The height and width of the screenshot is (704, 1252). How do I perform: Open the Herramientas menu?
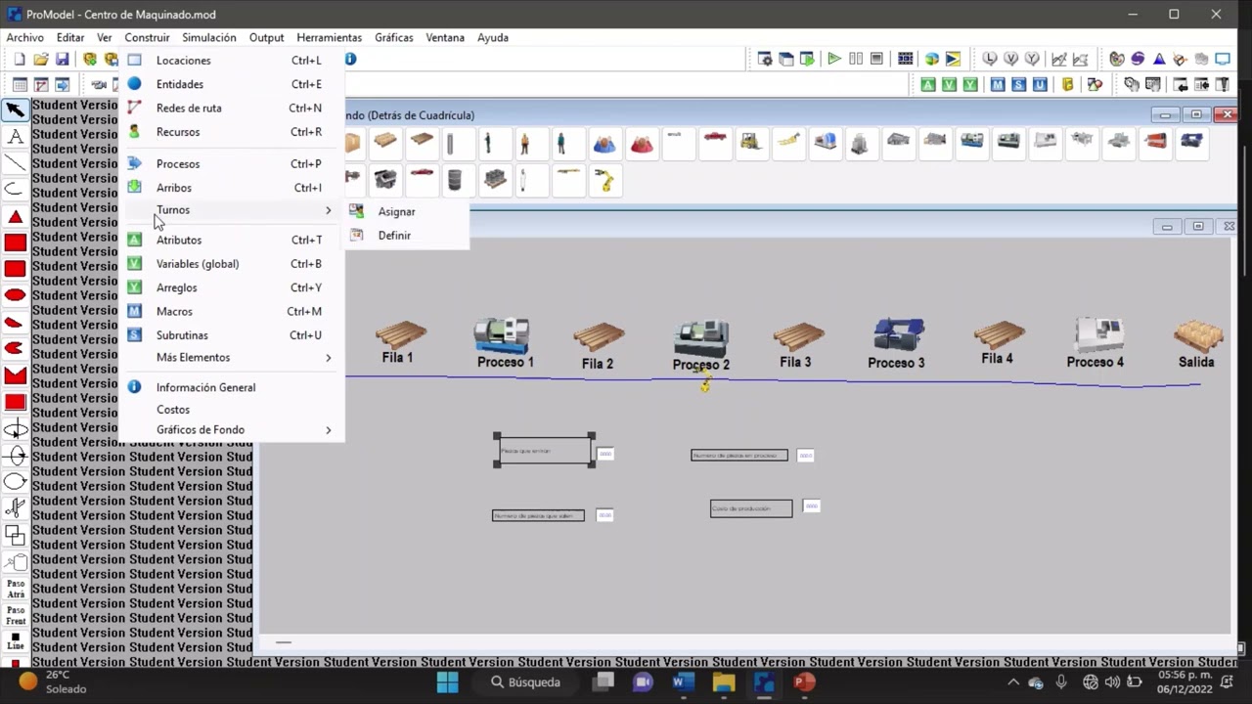pyautogui.click(x=329, y=37)
